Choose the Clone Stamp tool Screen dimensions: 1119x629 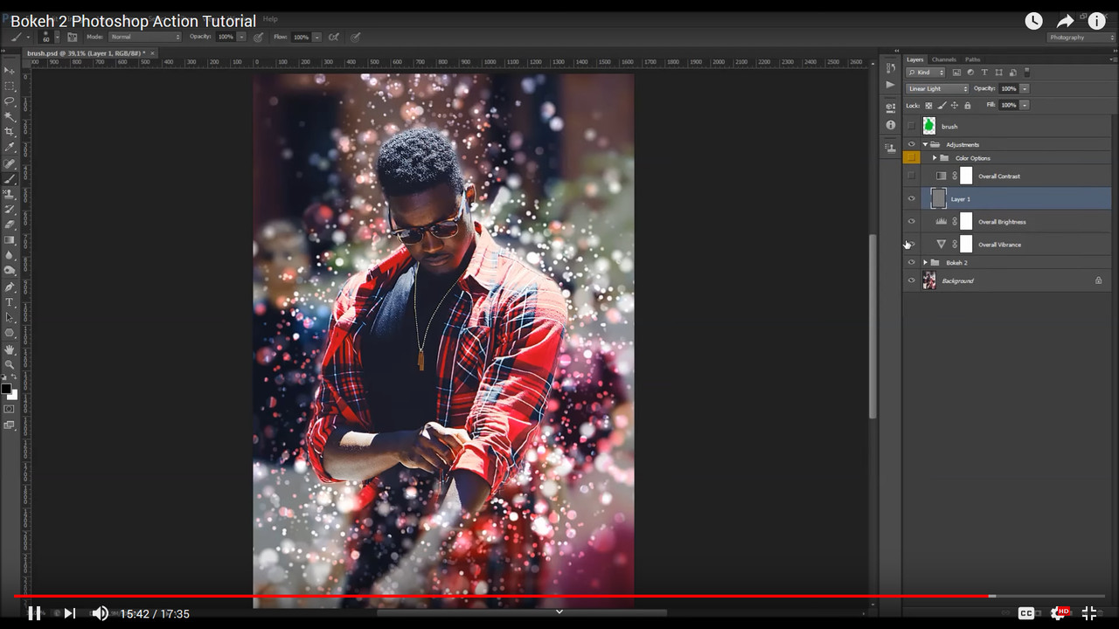point(10,194)
